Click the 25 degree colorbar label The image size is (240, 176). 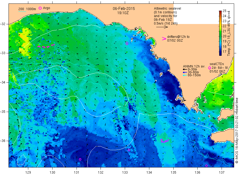coord(224,11)
